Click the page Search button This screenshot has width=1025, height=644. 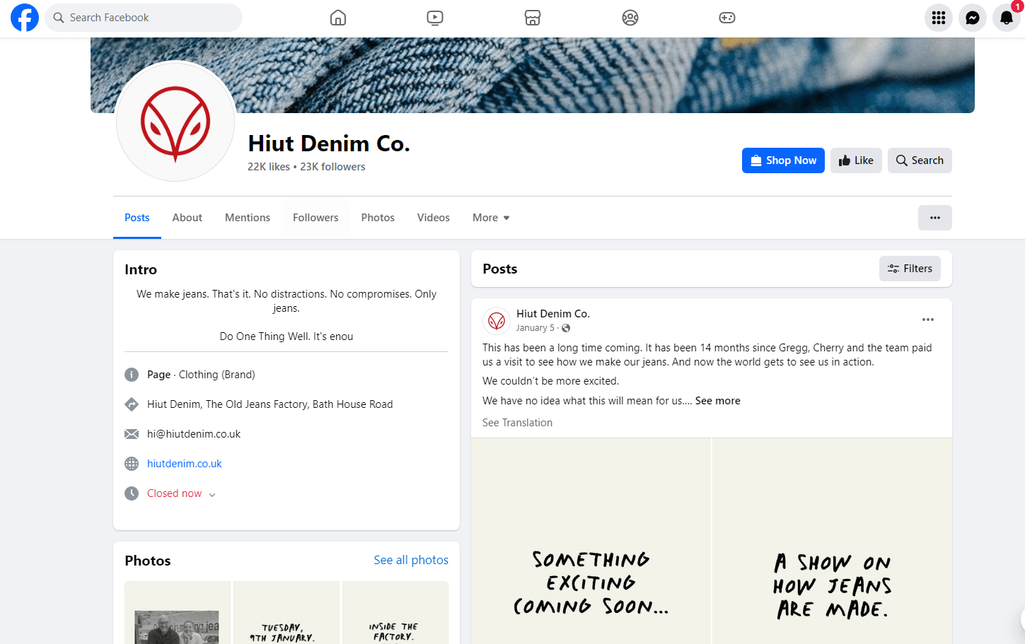tap(920, 160)
